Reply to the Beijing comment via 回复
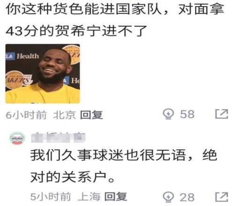This screenshot has height=206, width=234. click(91, 115)
